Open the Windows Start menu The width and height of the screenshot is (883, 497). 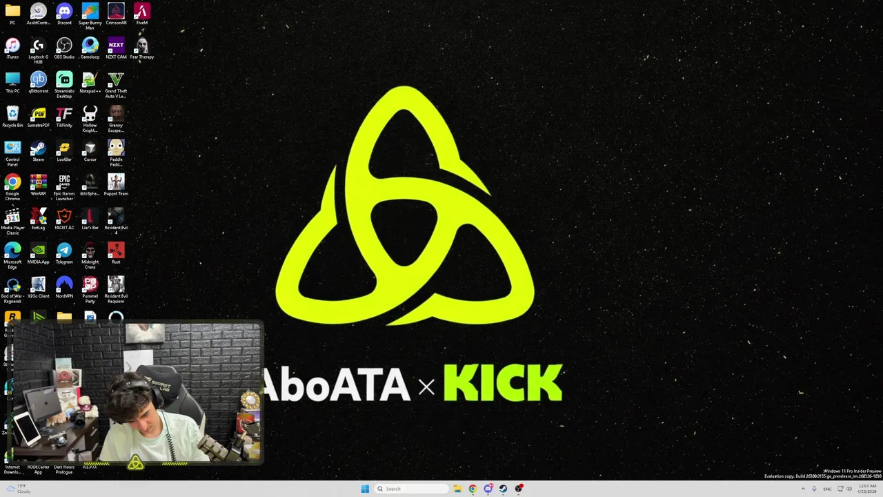tap(365, 489)
